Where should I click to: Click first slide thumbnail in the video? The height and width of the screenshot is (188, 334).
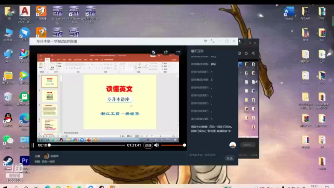coord(49,81)
